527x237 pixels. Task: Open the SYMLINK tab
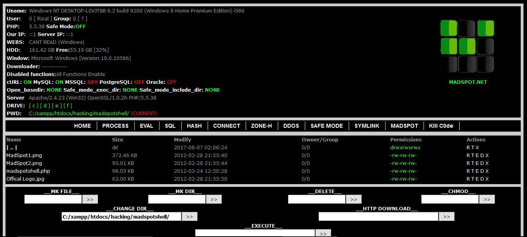point(367,126)
